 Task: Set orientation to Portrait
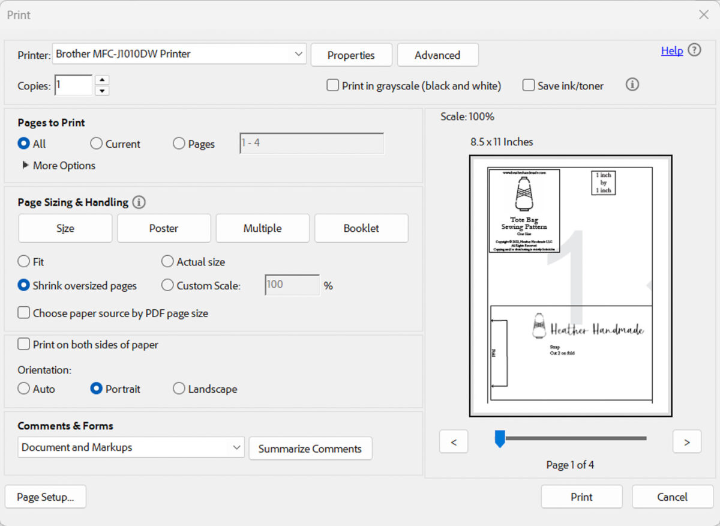pos(96,388)
